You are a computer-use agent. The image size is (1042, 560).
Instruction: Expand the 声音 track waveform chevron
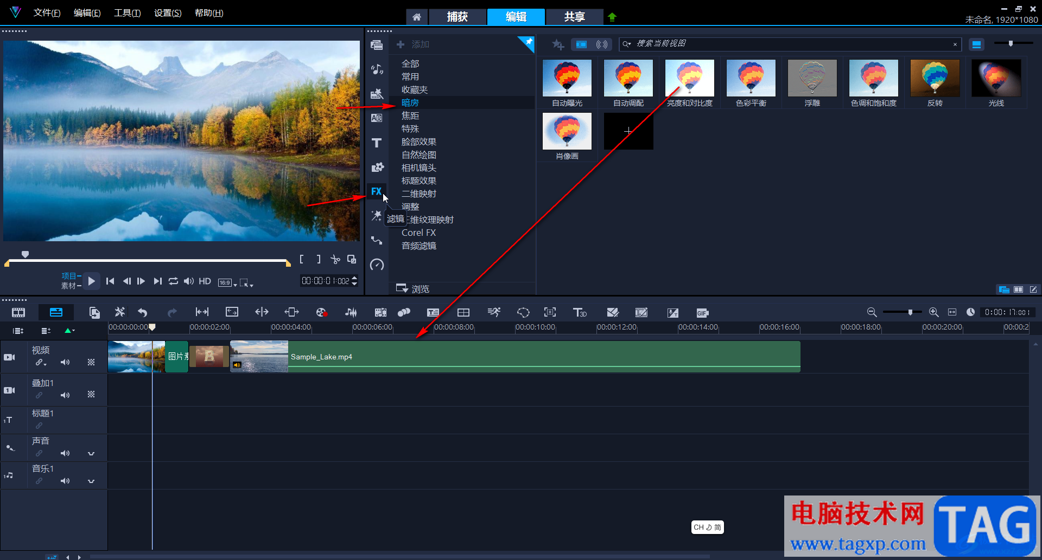[x=91, y=454]
